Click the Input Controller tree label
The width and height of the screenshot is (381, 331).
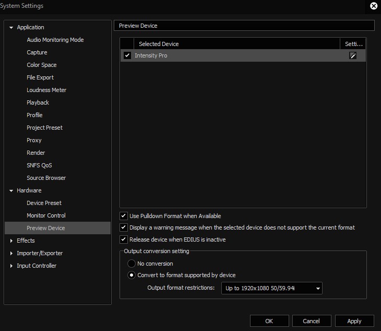[37, 266]
